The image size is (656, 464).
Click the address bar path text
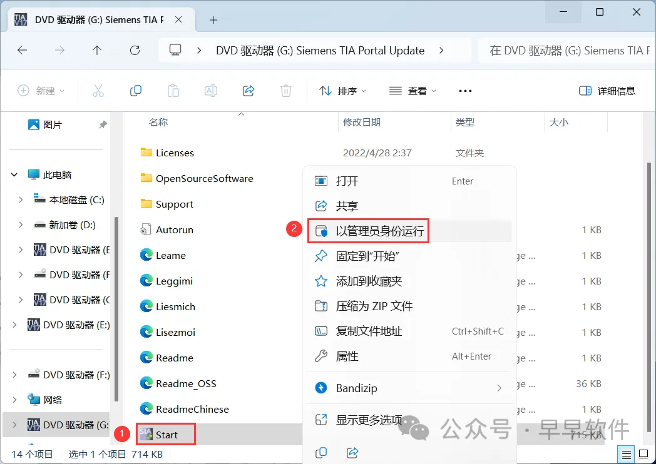[320, 51]
